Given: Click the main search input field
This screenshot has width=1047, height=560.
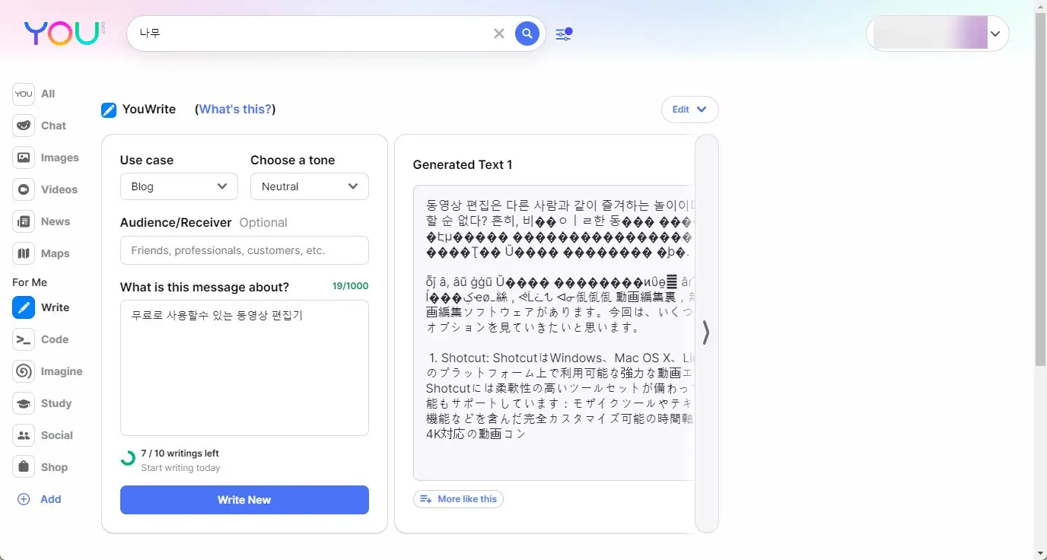Looking at the screenshot, I should pos(312,33).
